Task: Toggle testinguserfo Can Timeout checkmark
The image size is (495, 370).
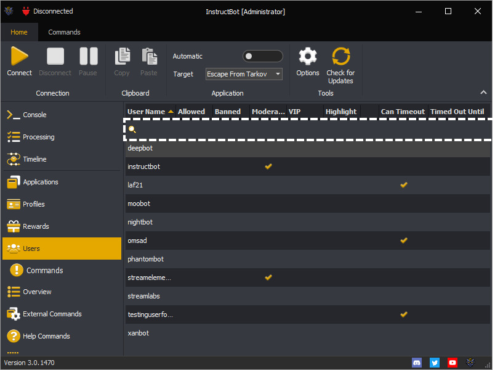Action: tap(404, 314)
